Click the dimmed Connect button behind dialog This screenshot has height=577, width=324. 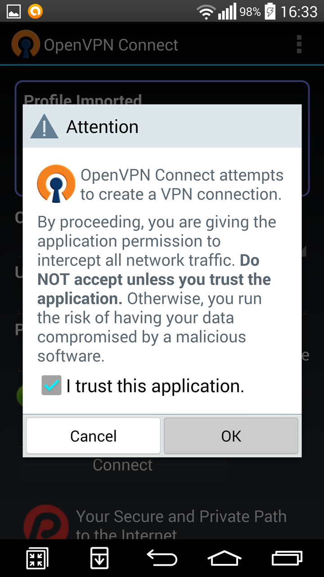(122, 465)
